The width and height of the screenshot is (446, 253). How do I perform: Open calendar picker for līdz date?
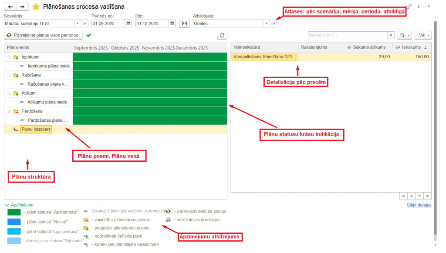(172, 23)
